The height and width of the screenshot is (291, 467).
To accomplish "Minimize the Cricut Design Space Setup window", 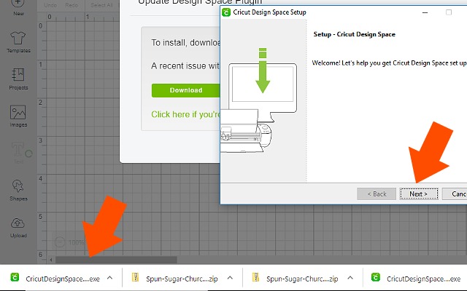I will point(425,12).
